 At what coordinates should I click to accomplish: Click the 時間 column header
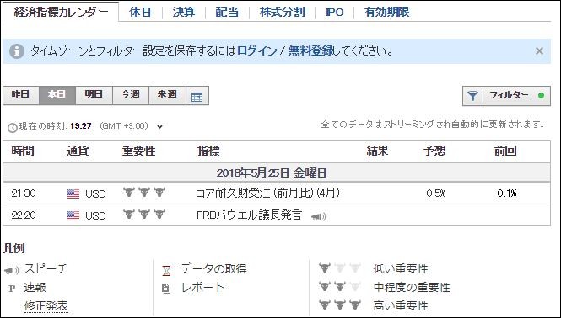coord(23,151)
